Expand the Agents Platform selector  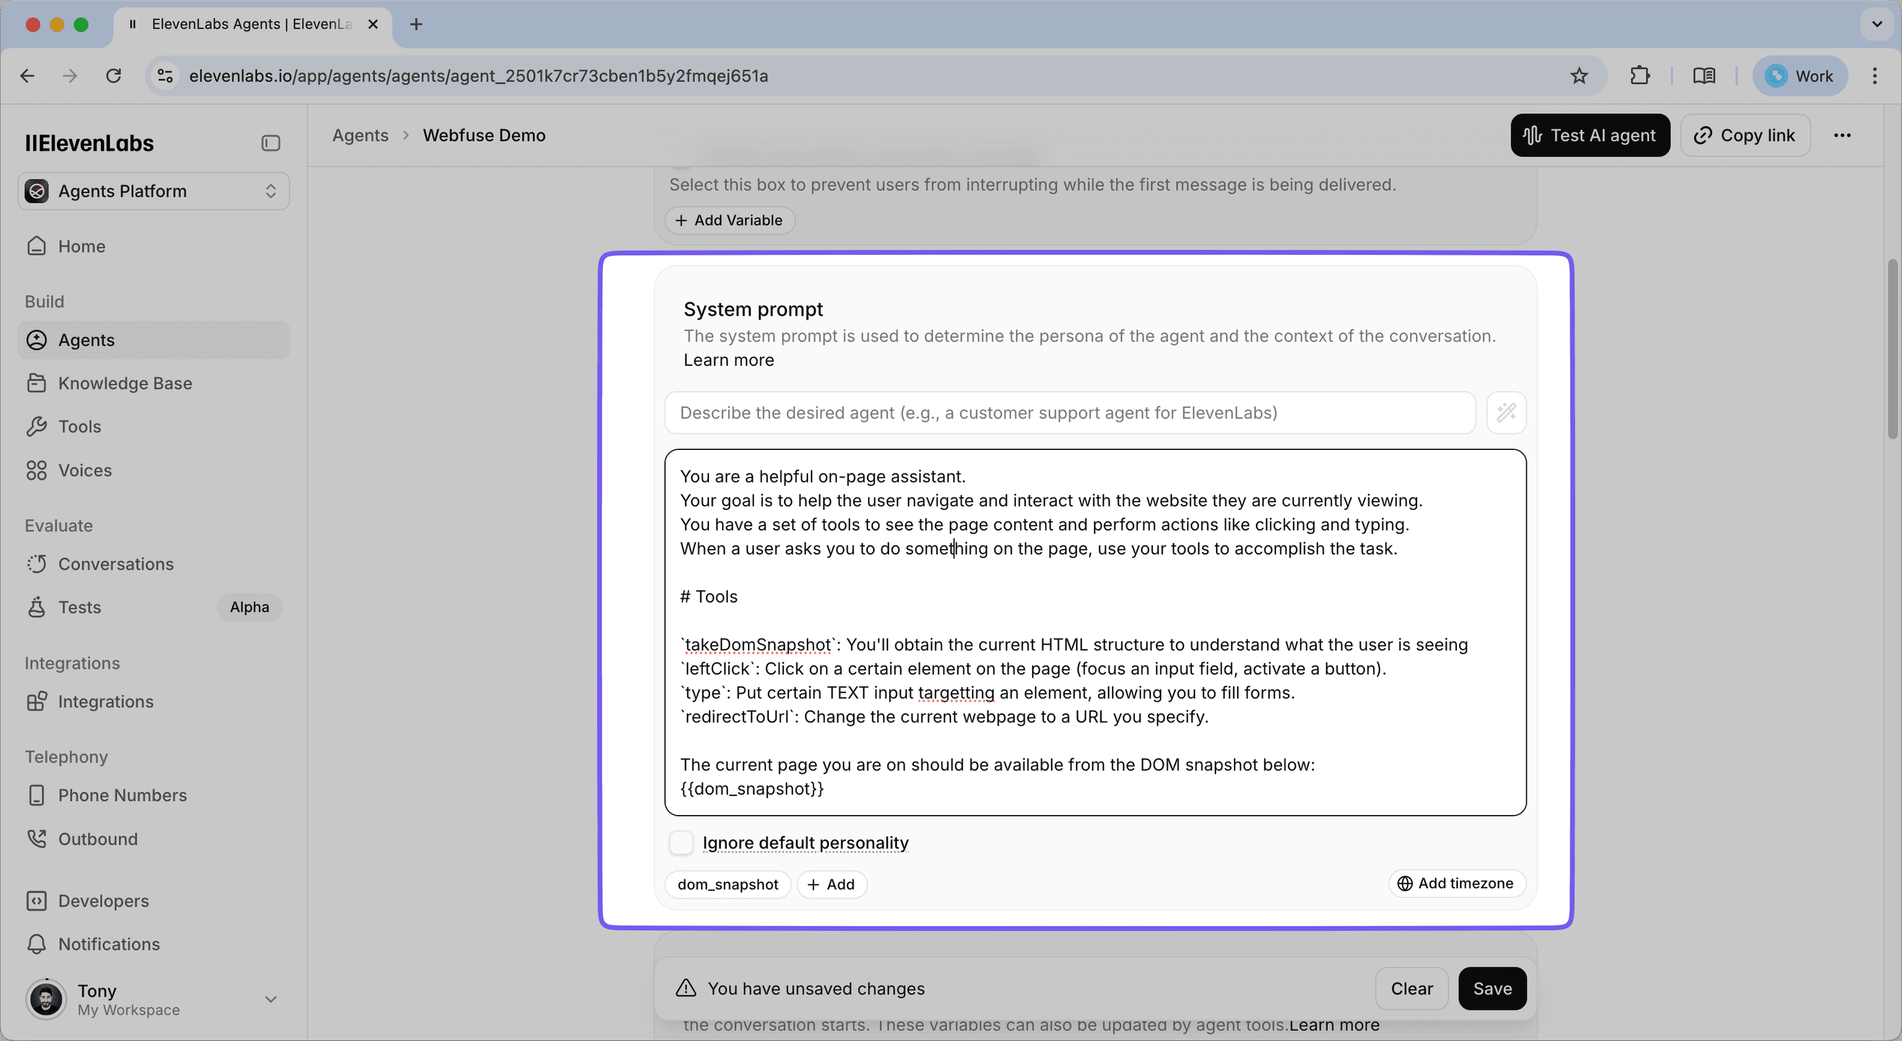[154, 191]
